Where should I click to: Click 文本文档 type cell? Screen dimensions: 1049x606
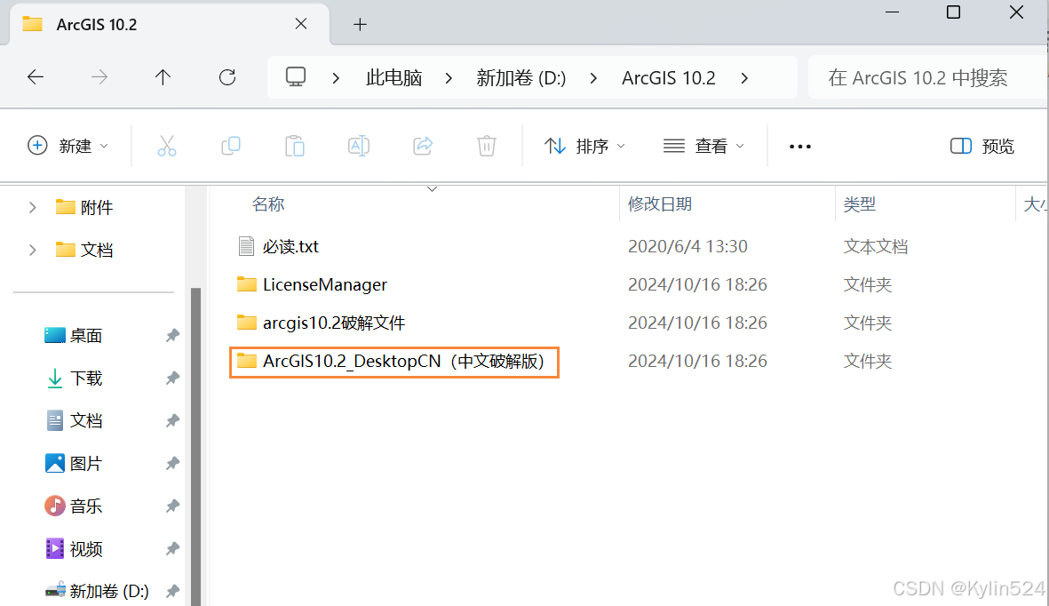click(876, 246)
